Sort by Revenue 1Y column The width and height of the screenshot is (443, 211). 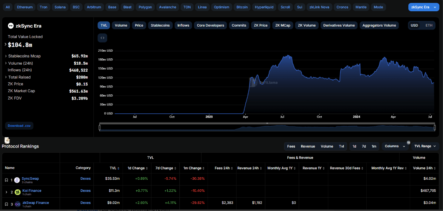tap(324, 168)
